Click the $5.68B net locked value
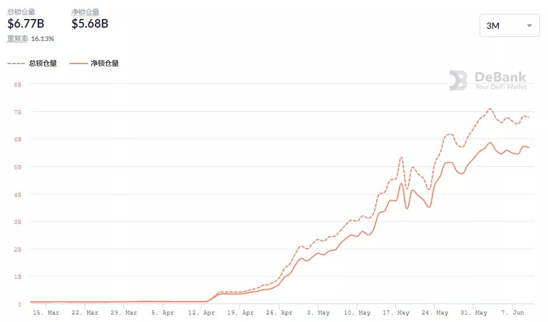Viewport: 548px width, 322px height. (90, 24)
